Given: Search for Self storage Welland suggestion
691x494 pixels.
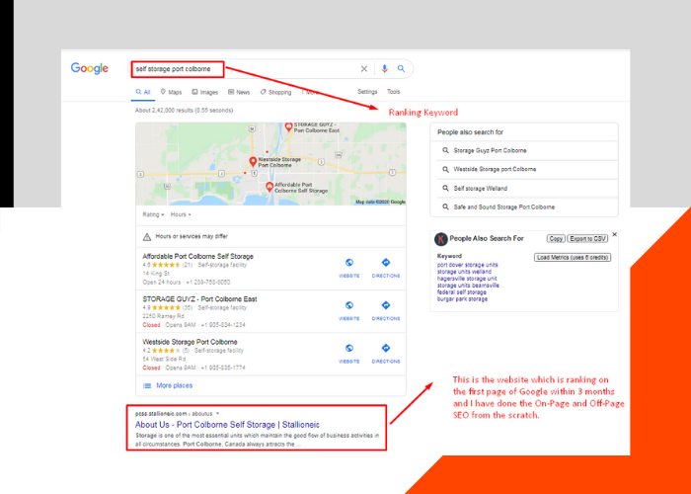Looking at the screenshot, I should 481,189.
